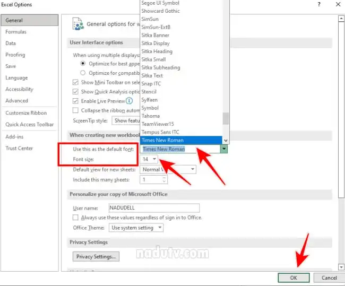Image resolution: width=345 pixels, height=286 pixels.
Task: Open the Privacy Settings button
Action: click(x=96, y=256)
